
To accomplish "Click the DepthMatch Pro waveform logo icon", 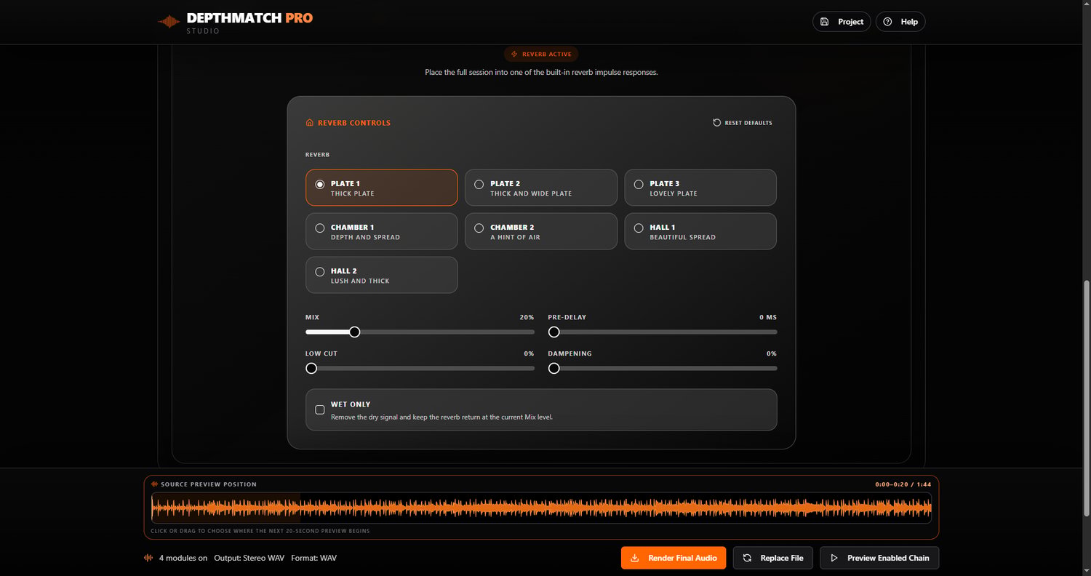I will [169, 22].
